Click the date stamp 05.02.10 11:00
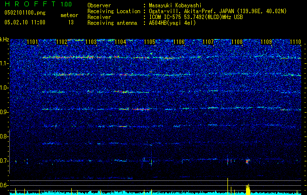This screenshot has height=195, width=307. coord(25,22)
